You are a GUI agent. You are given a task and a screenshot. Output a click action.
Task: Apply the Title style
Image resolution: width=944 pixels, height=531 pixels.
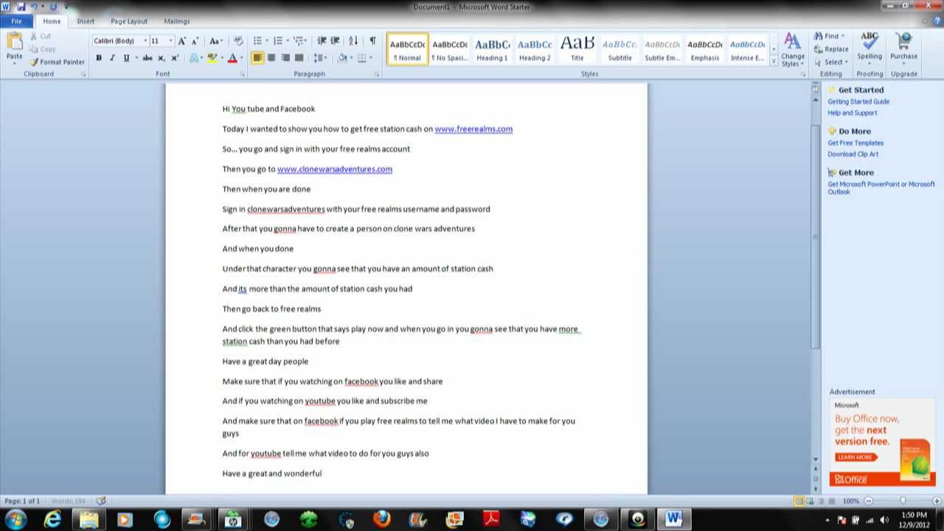[577, 49]
